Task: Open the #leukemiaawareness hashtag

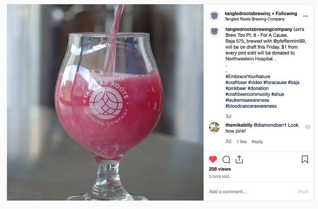Action: (x=247, y=100)
